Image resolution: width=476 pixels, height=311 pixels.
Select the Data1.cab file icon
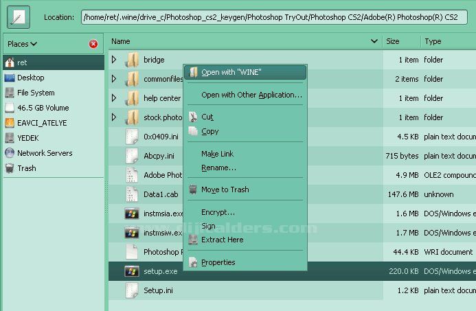(x=132, y=194)
